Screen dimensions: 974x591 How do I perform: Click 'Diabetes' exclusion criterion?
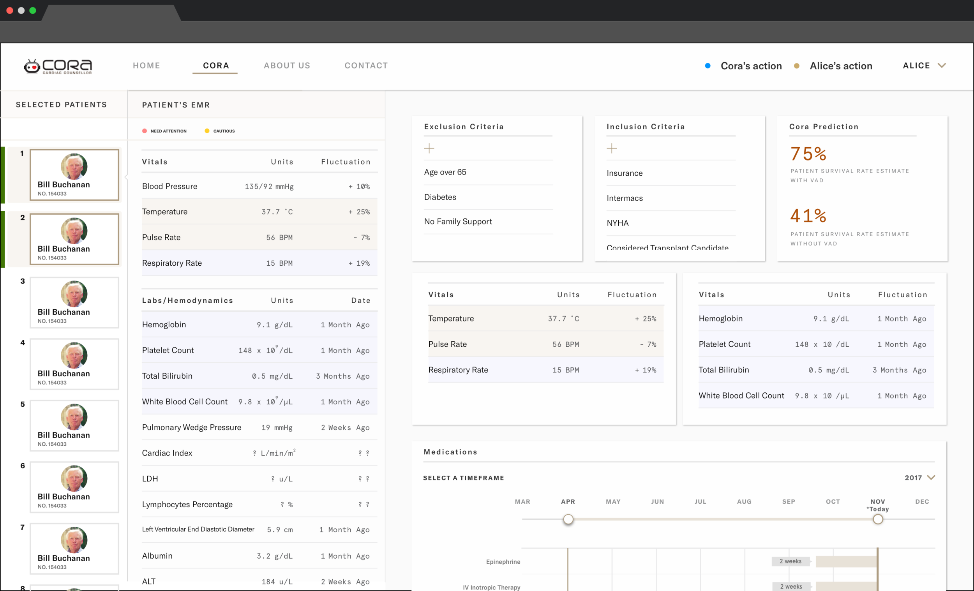440,197
